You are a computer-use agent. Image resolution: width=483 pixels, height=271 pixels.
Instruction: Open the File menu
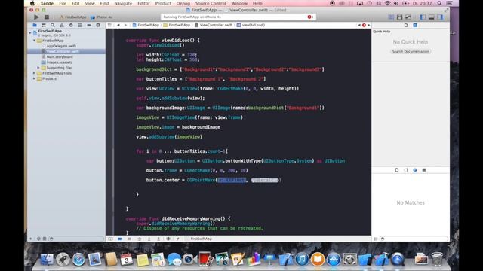[63, 3]
